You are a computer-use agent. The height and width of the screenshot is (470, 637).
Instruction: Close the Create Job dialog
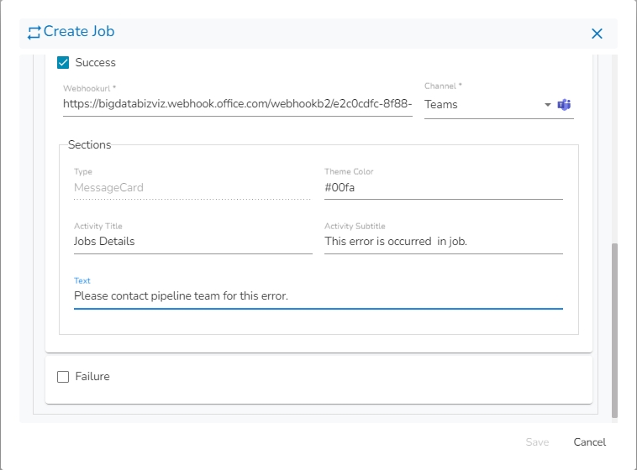pos(597,34)
